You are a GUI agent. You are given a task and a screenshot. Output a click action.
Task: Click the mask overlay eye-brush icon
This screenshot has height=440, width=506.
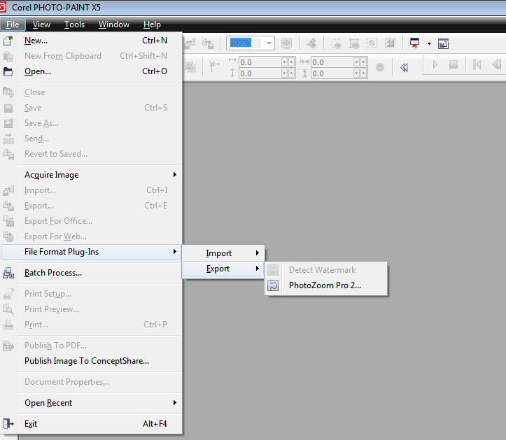pyautogui.click(x=311, y=43)
